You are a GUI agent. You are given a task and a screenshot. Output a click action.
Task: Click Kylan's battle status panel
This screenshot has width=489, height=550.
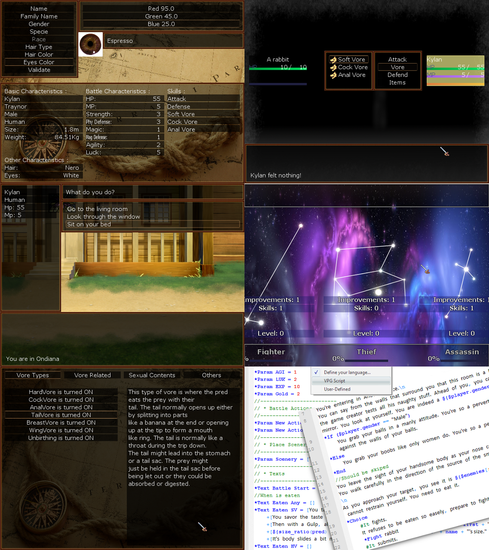tap(455, 70)
